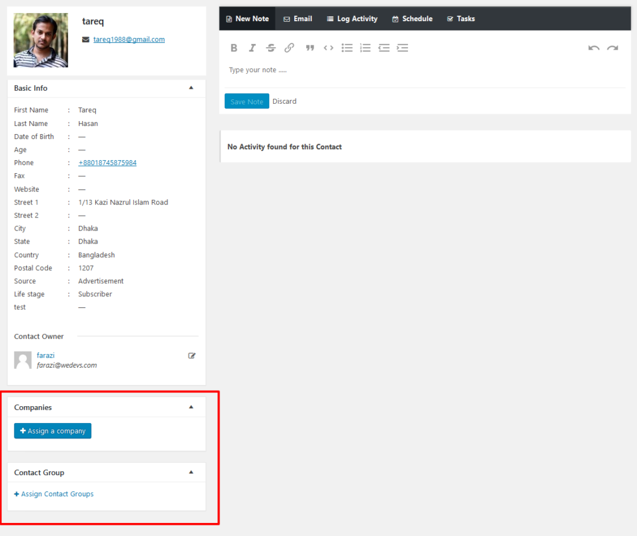The image size is (637, 536).
Task: Insert a hyperlink into the note
Action: tap(289, 48)
